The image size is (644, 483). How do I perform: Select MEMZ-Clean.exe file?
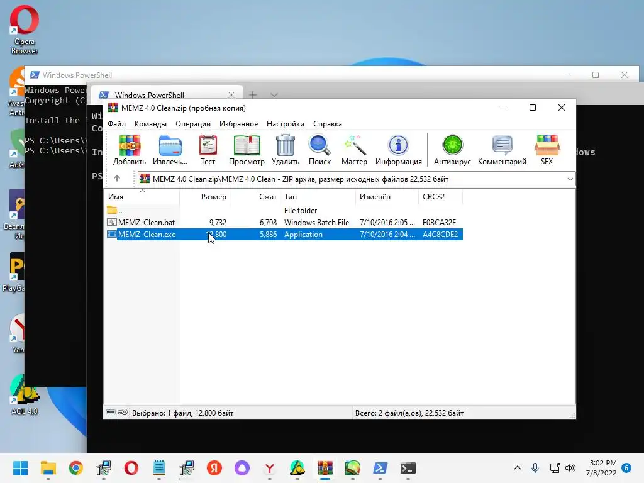click(x=284, y=234)
